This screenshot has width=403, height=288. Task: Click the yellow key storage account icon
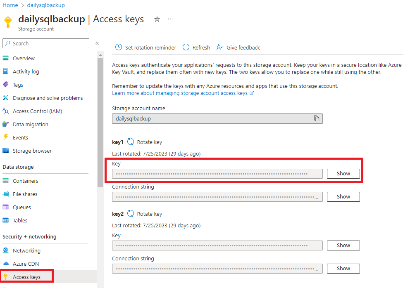[x=8, y=22]
